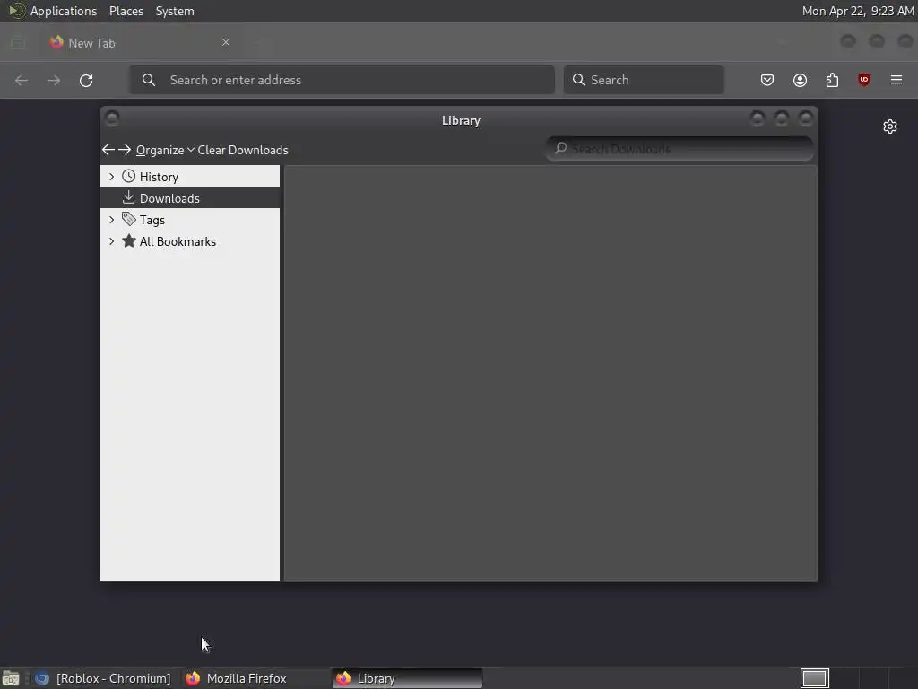Close the New Tab tab
The width and height of the screenshot is (918, 689).
[x=226, y=42]
